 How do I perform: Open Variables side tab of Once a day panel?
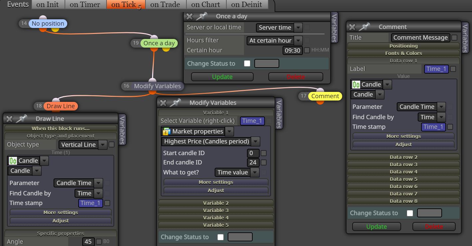(x=334, y=28)
